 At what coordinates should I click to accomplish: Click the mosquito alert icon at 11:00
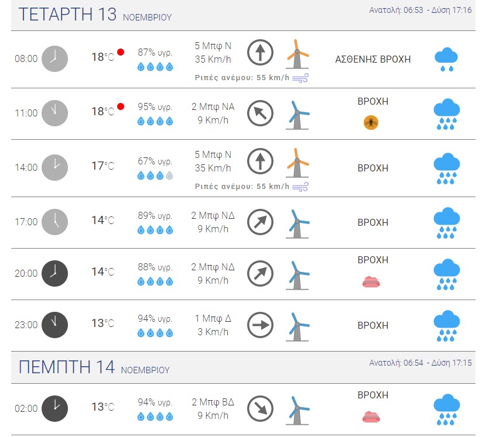click(371, 122)
